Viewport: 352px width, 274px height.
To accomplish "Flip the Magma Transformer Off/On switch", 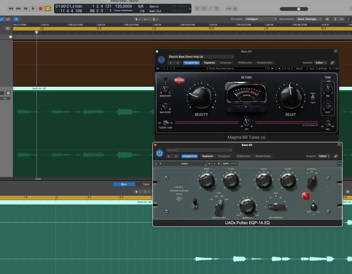I will point(166,123).
